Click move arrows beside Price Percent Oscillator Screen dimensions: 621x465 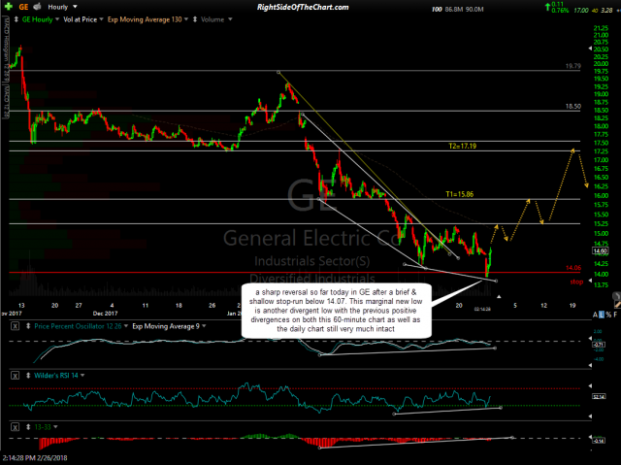click(x=28, y=326)
